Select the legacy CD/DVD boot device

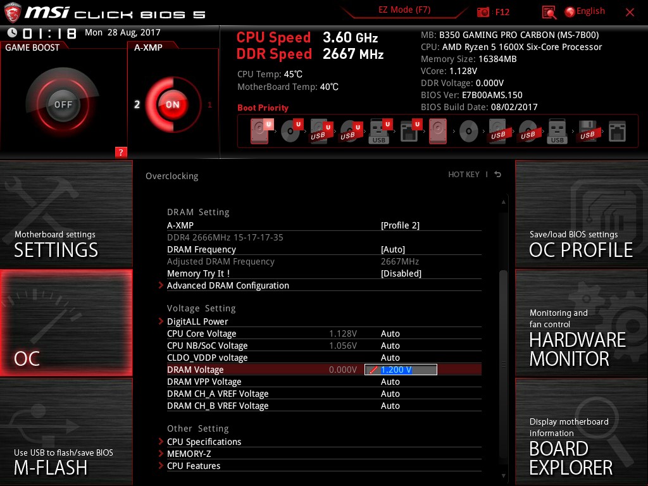(469, 132)
